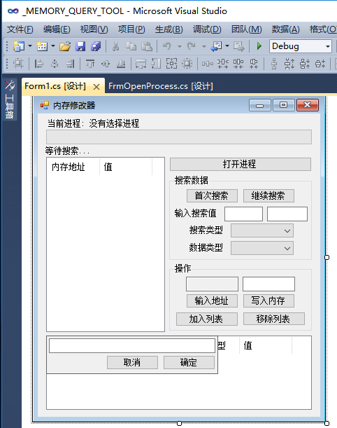
Task: Click the 写入内存 button
Action: click(268, 301)
